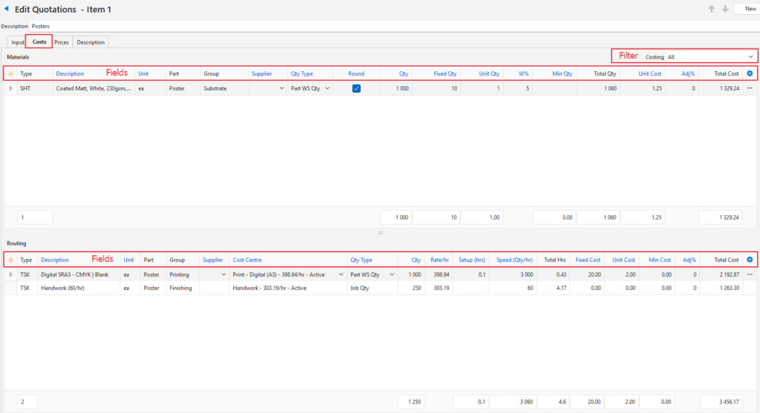The width and height of the screenshot is (760, 413).
Task: Open the Part WS Qty dropdown in Materials
Action: [327, 88]
